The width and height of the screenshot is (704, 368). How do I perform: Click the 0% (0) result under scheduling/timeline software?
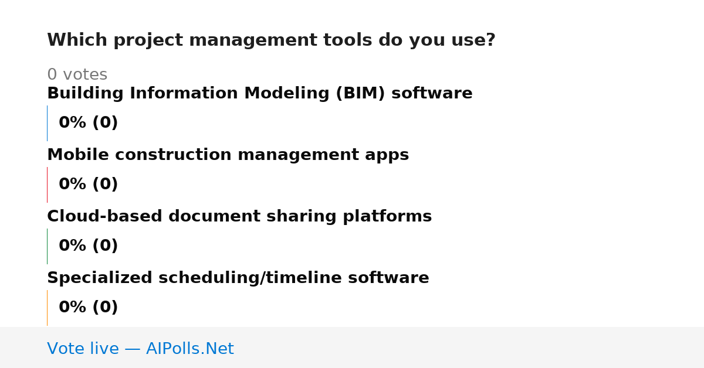pos(89,308)
